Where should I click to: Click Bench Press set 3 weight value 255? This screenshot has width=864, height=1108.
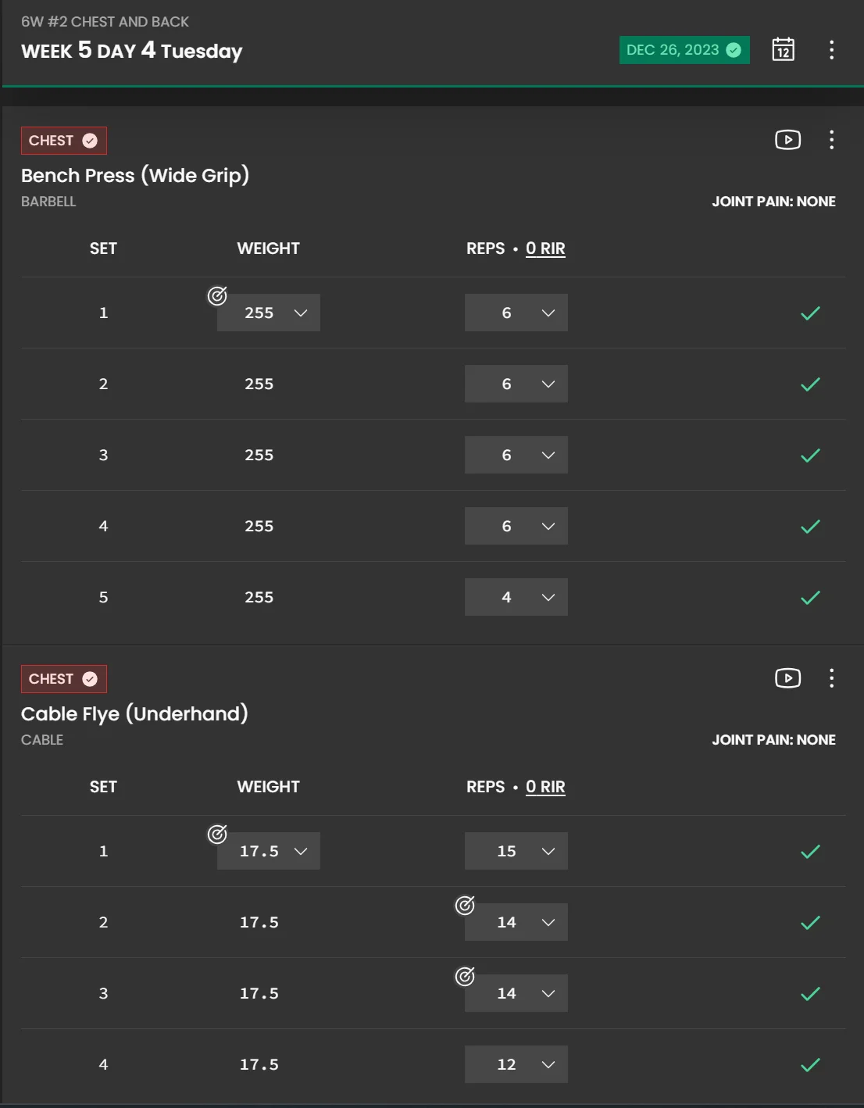pyautogui.click(x=259, y=456)
